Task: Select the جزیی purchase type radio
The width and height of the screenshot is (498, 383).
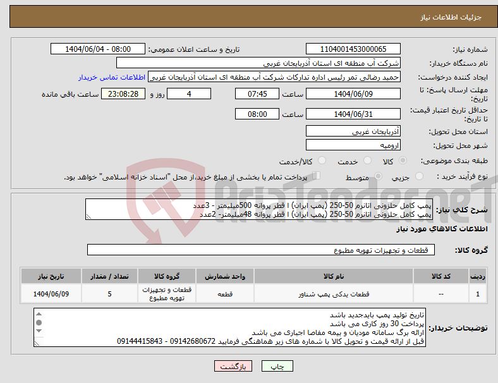Action: tap(419, 176)
